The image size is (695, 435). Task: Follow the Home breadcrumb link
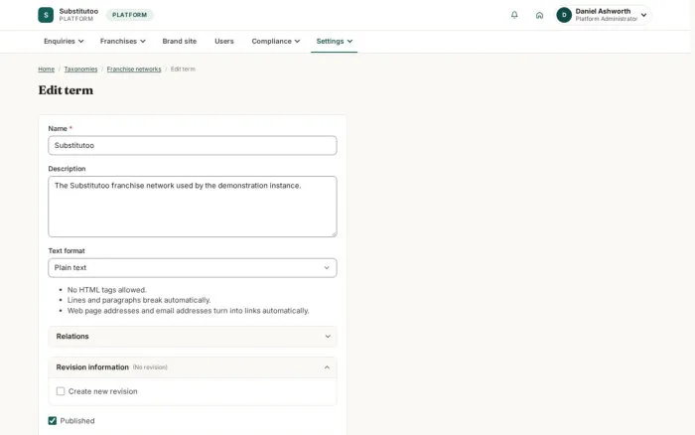pyautogui.click(x=46, y=70)
